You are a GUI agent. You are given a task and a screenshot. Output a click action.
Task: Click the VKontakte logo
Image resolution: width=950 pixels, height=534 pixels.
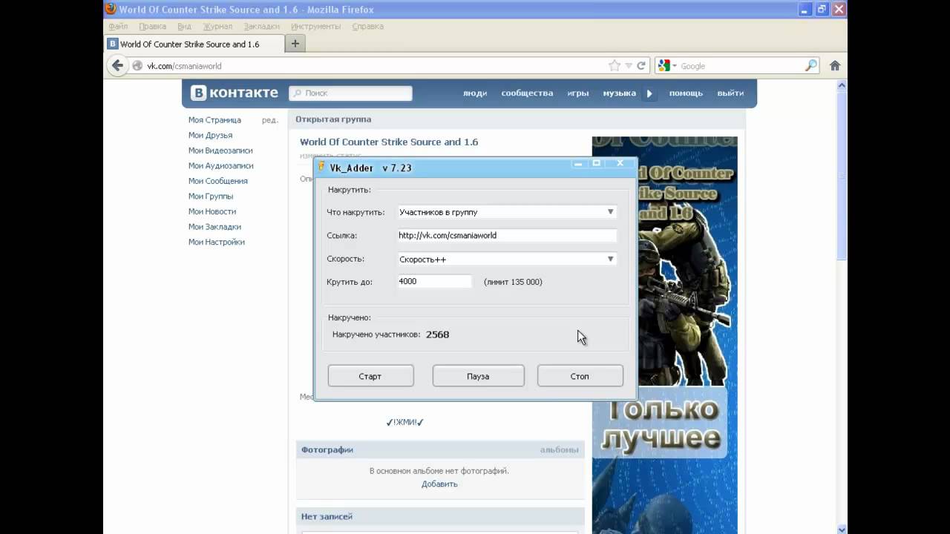235,93
